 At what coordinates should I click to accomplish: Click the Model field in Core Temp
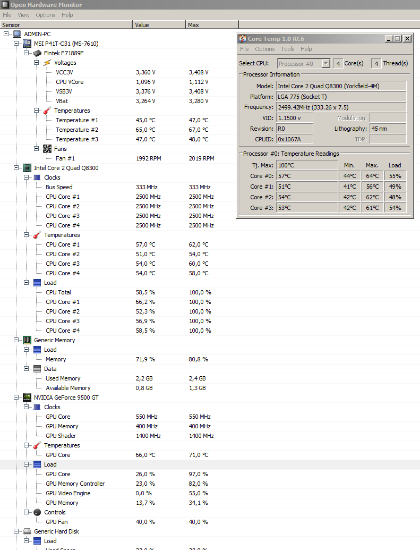click(341, 86)
